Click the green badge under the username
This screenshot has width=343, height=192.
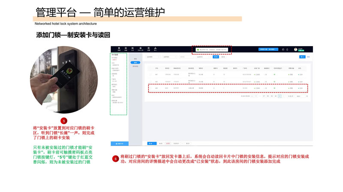[301, 50]
